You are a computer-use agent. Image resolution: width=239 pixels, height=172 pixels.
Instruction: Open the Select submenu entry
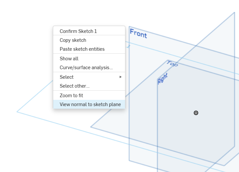point(67,77)
